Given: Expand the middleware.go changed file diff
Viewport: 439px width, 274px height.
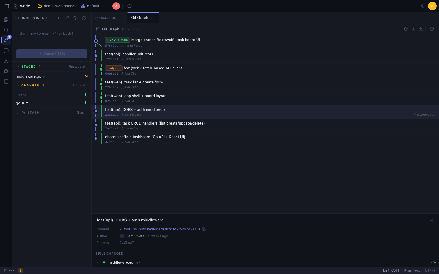Looking at the screenshot, I should click(97, 262).
